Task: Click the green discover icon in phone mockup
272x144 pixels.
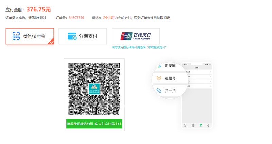Action: [x=201, y=125]
